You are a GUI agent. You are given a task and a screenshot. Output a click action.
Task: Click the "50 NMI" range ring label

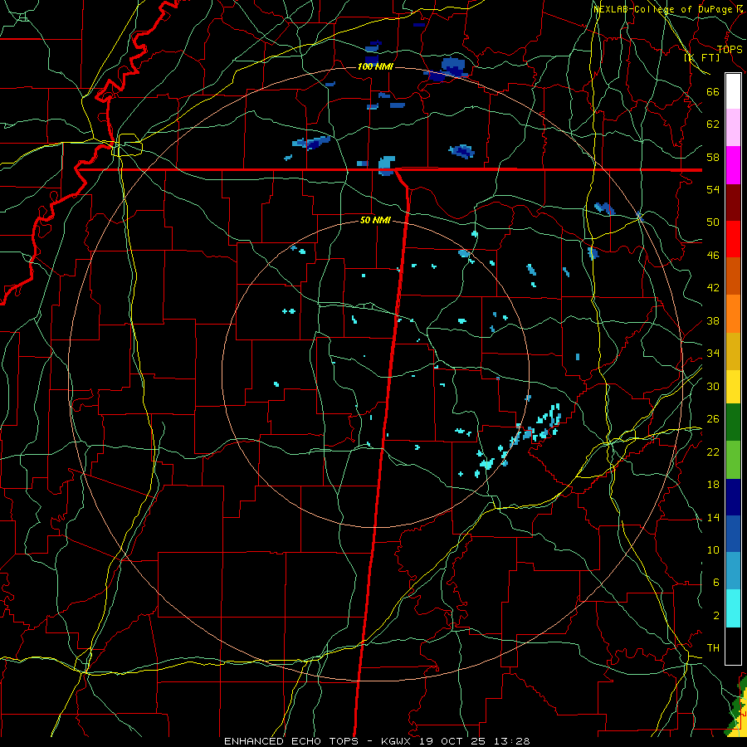[375, 220]
